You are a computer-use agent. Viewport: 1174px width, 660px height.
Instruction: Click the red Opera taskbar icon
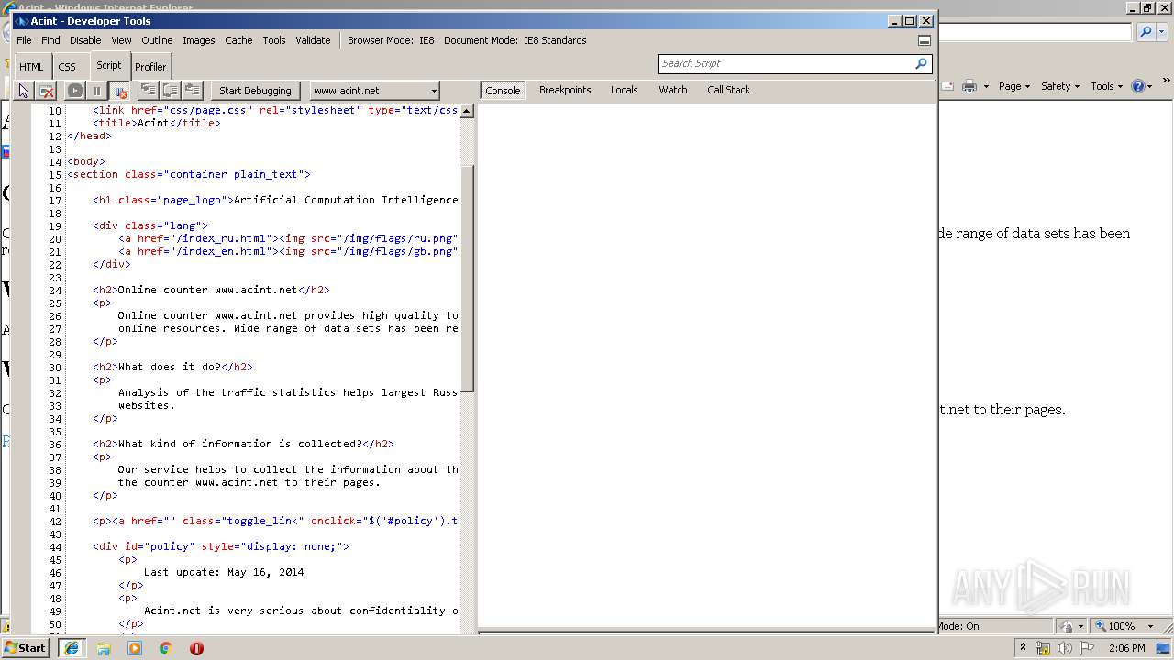pos(196,648)
